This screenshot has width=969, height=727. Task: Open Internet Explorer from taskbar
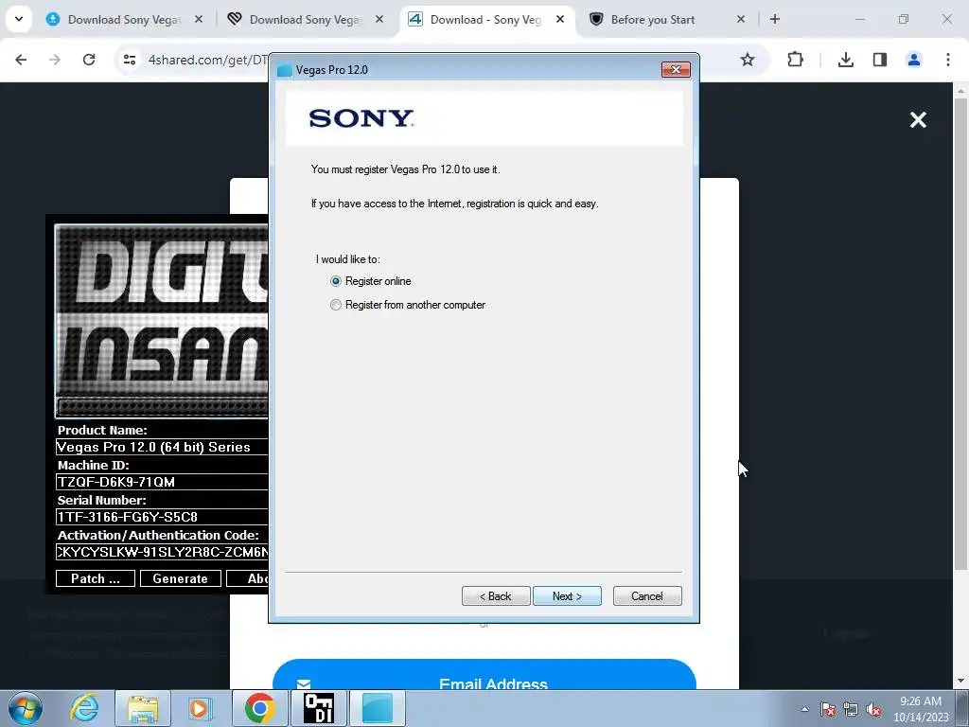pyautogui.click(x=84, y=708)
